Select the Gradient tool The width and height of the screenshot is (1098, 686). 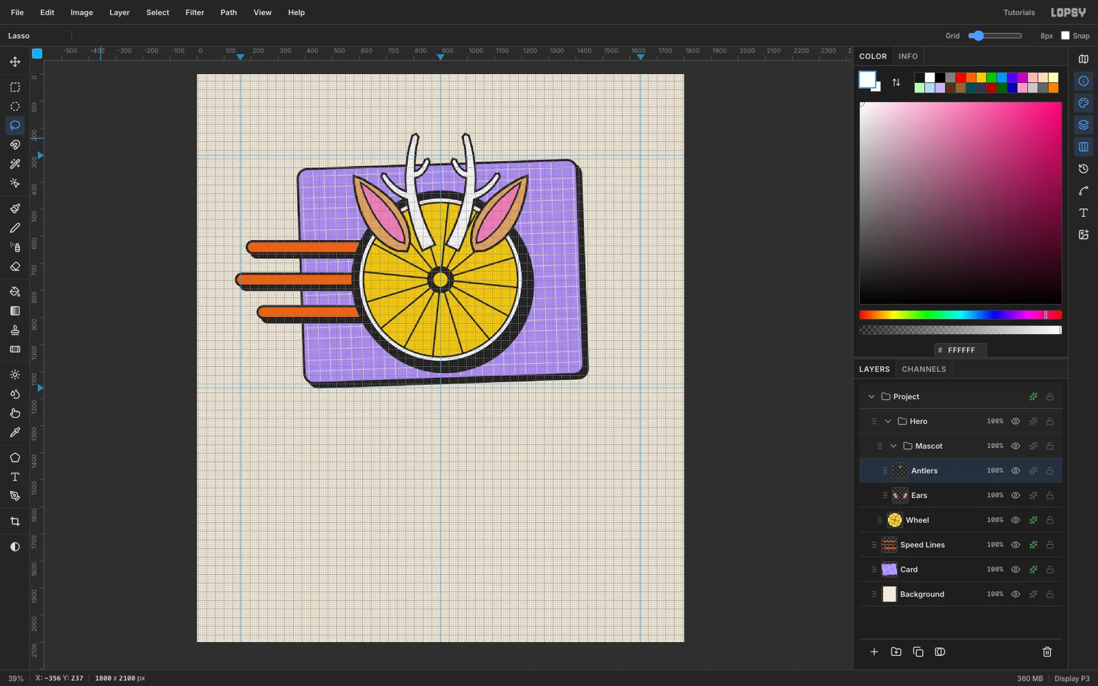(x=15, y=311)
